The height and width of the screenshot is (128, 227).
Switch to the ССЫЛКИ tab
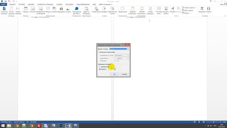(x=59, y=5)
